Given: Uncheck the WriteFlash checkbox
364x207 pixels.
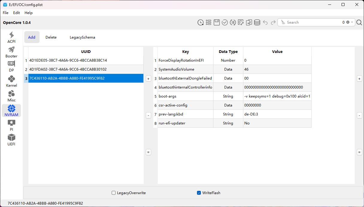Looking at the screenshot, I should pos(199,193).
